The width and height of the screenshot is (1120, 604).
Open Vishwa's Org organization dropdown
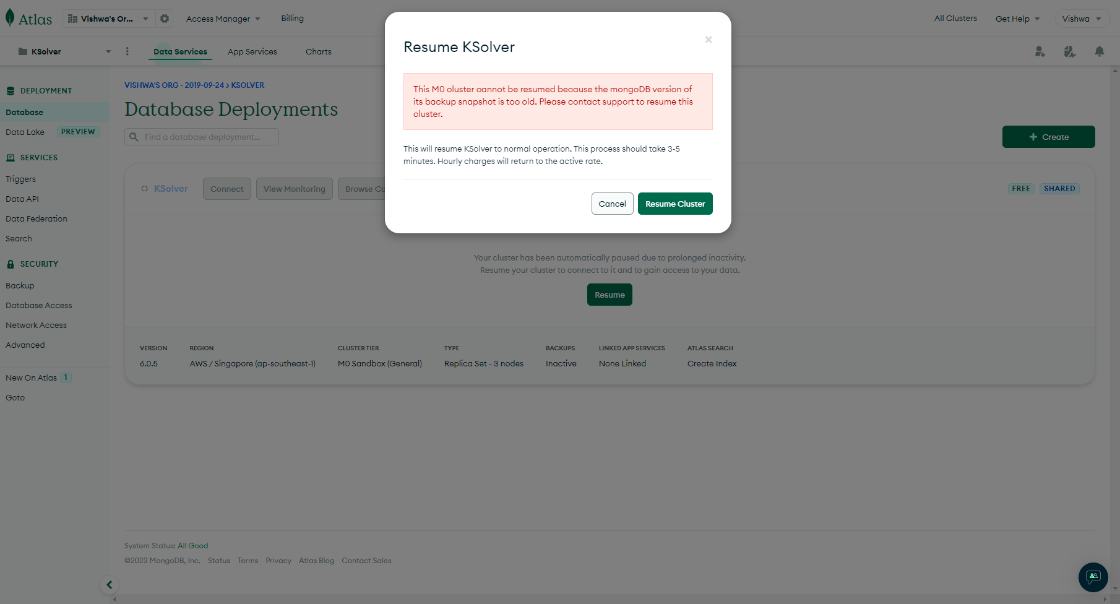click(108, 19)
